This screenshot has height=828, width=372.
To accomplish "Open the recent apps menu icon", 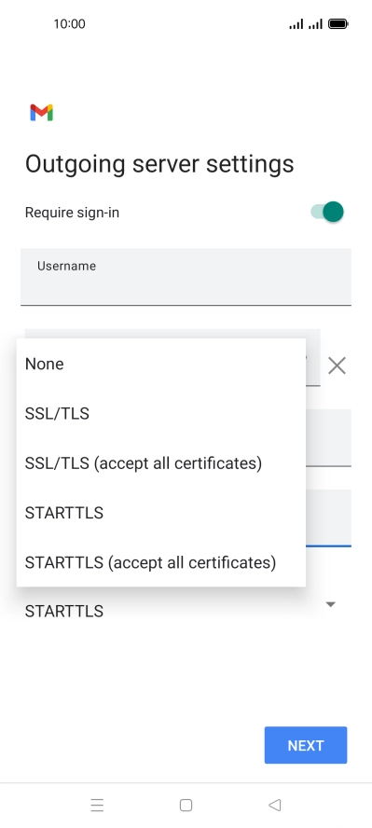I will 97,805.
